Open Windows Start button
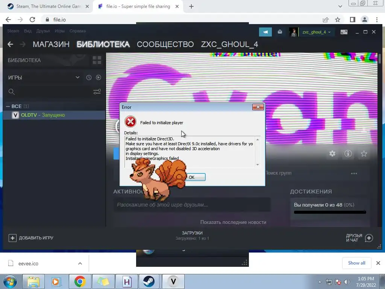Viewport: 385px width, 289px height. tap(10, 281)
